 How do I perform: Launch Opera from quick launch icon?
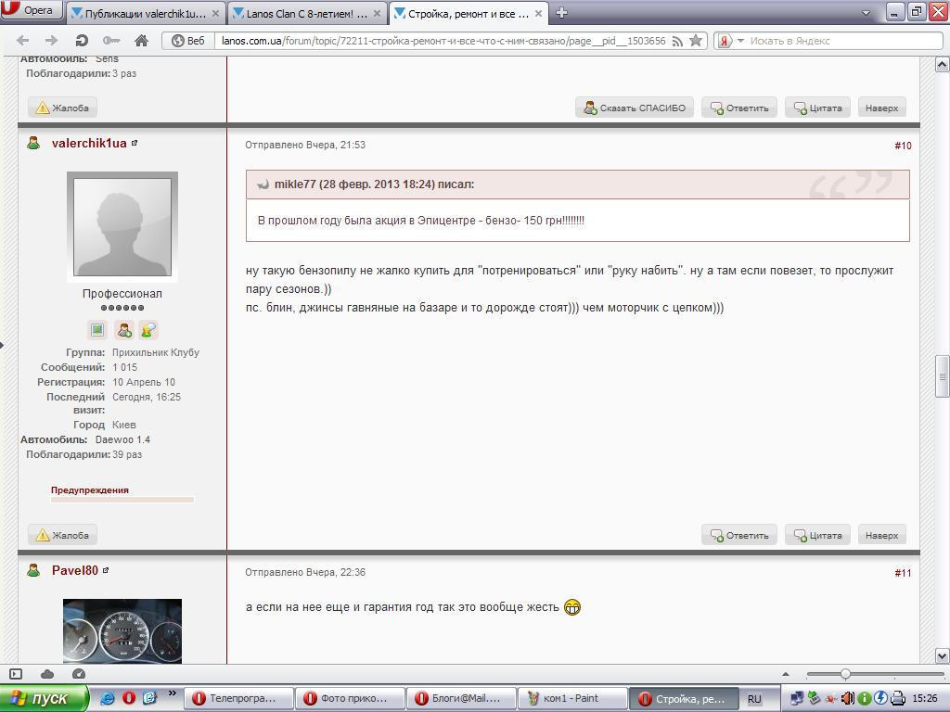(128, 699)
